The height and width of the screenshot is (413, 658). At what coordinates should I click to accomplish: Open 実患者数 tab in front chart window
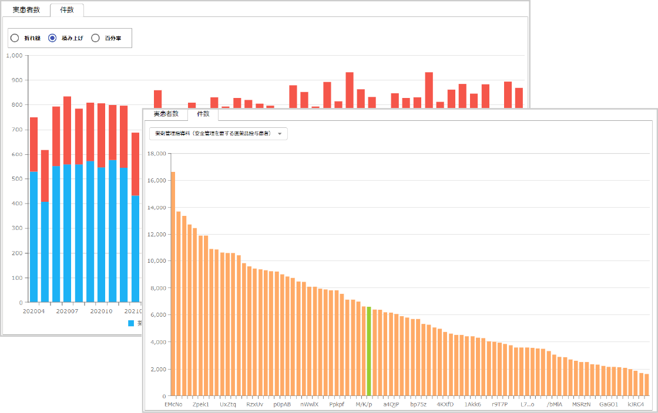point(166,114)
